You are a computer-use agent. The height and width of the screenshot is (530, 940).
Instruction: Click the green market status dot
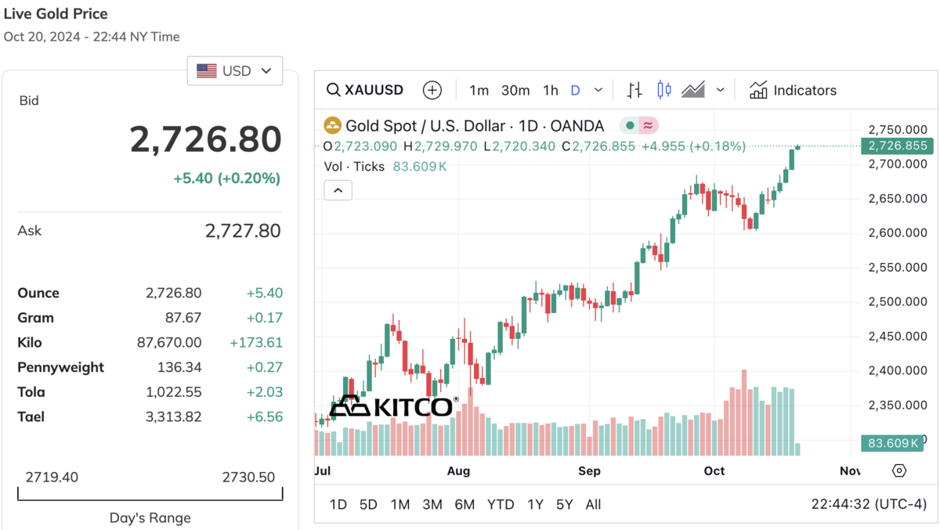(630, 125)
